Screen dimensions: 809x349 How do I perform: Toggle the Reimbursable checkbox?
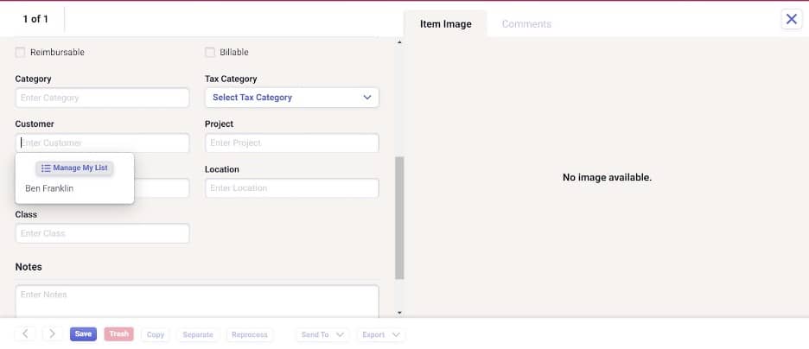click(21, 53)
